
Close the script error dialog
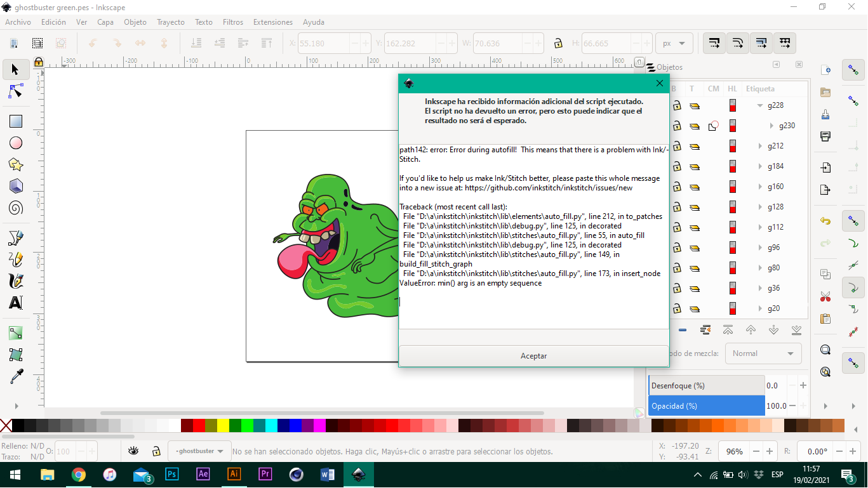click(x=659, y=83)
